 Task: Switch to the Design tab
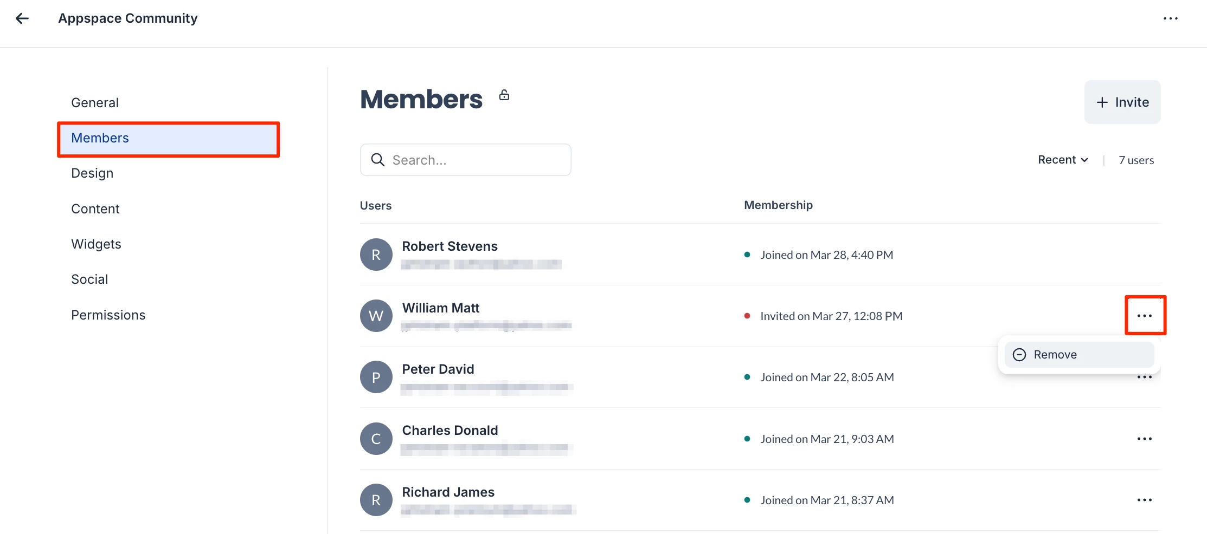(x=92, y=173)
